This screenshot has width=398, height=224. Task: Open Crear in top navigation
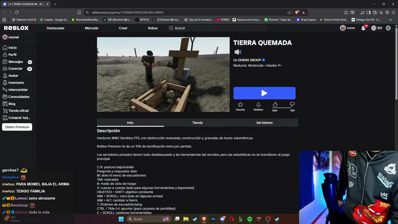pyautogui.click(x=123, y=28)
